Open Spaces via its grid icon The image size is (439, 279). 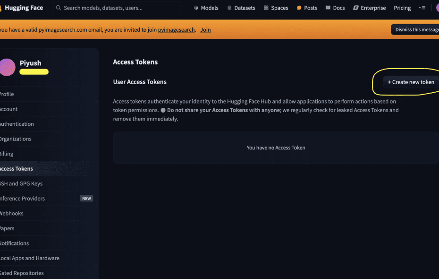click(266, 8)
